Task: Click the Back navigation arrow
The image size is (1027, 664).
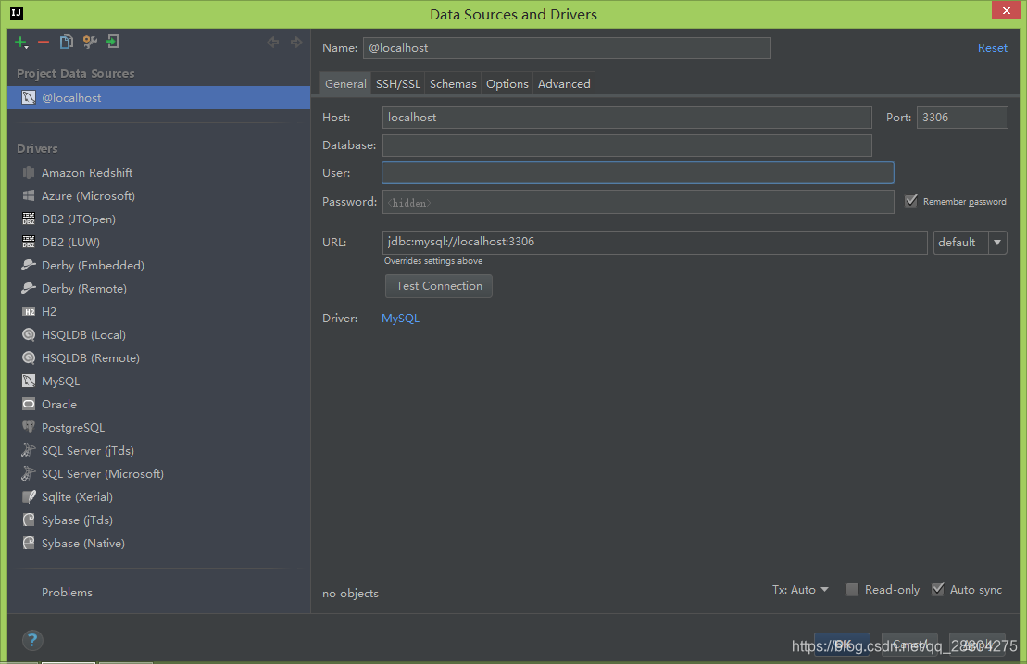Action: [273, 42]
